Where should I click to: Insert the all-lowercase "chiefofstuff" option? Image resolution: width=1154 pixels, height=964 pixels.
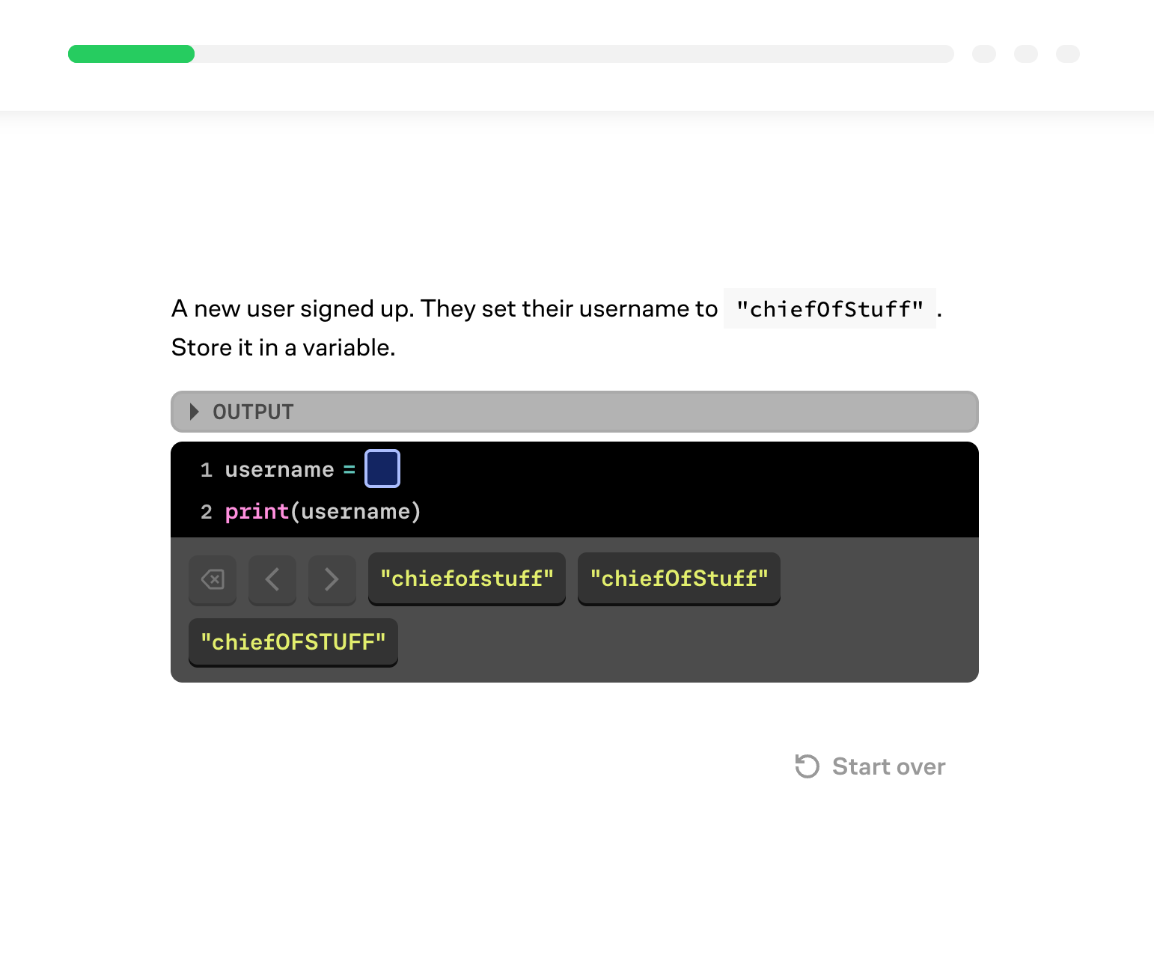pyautogui.click(x=466, y=579)
